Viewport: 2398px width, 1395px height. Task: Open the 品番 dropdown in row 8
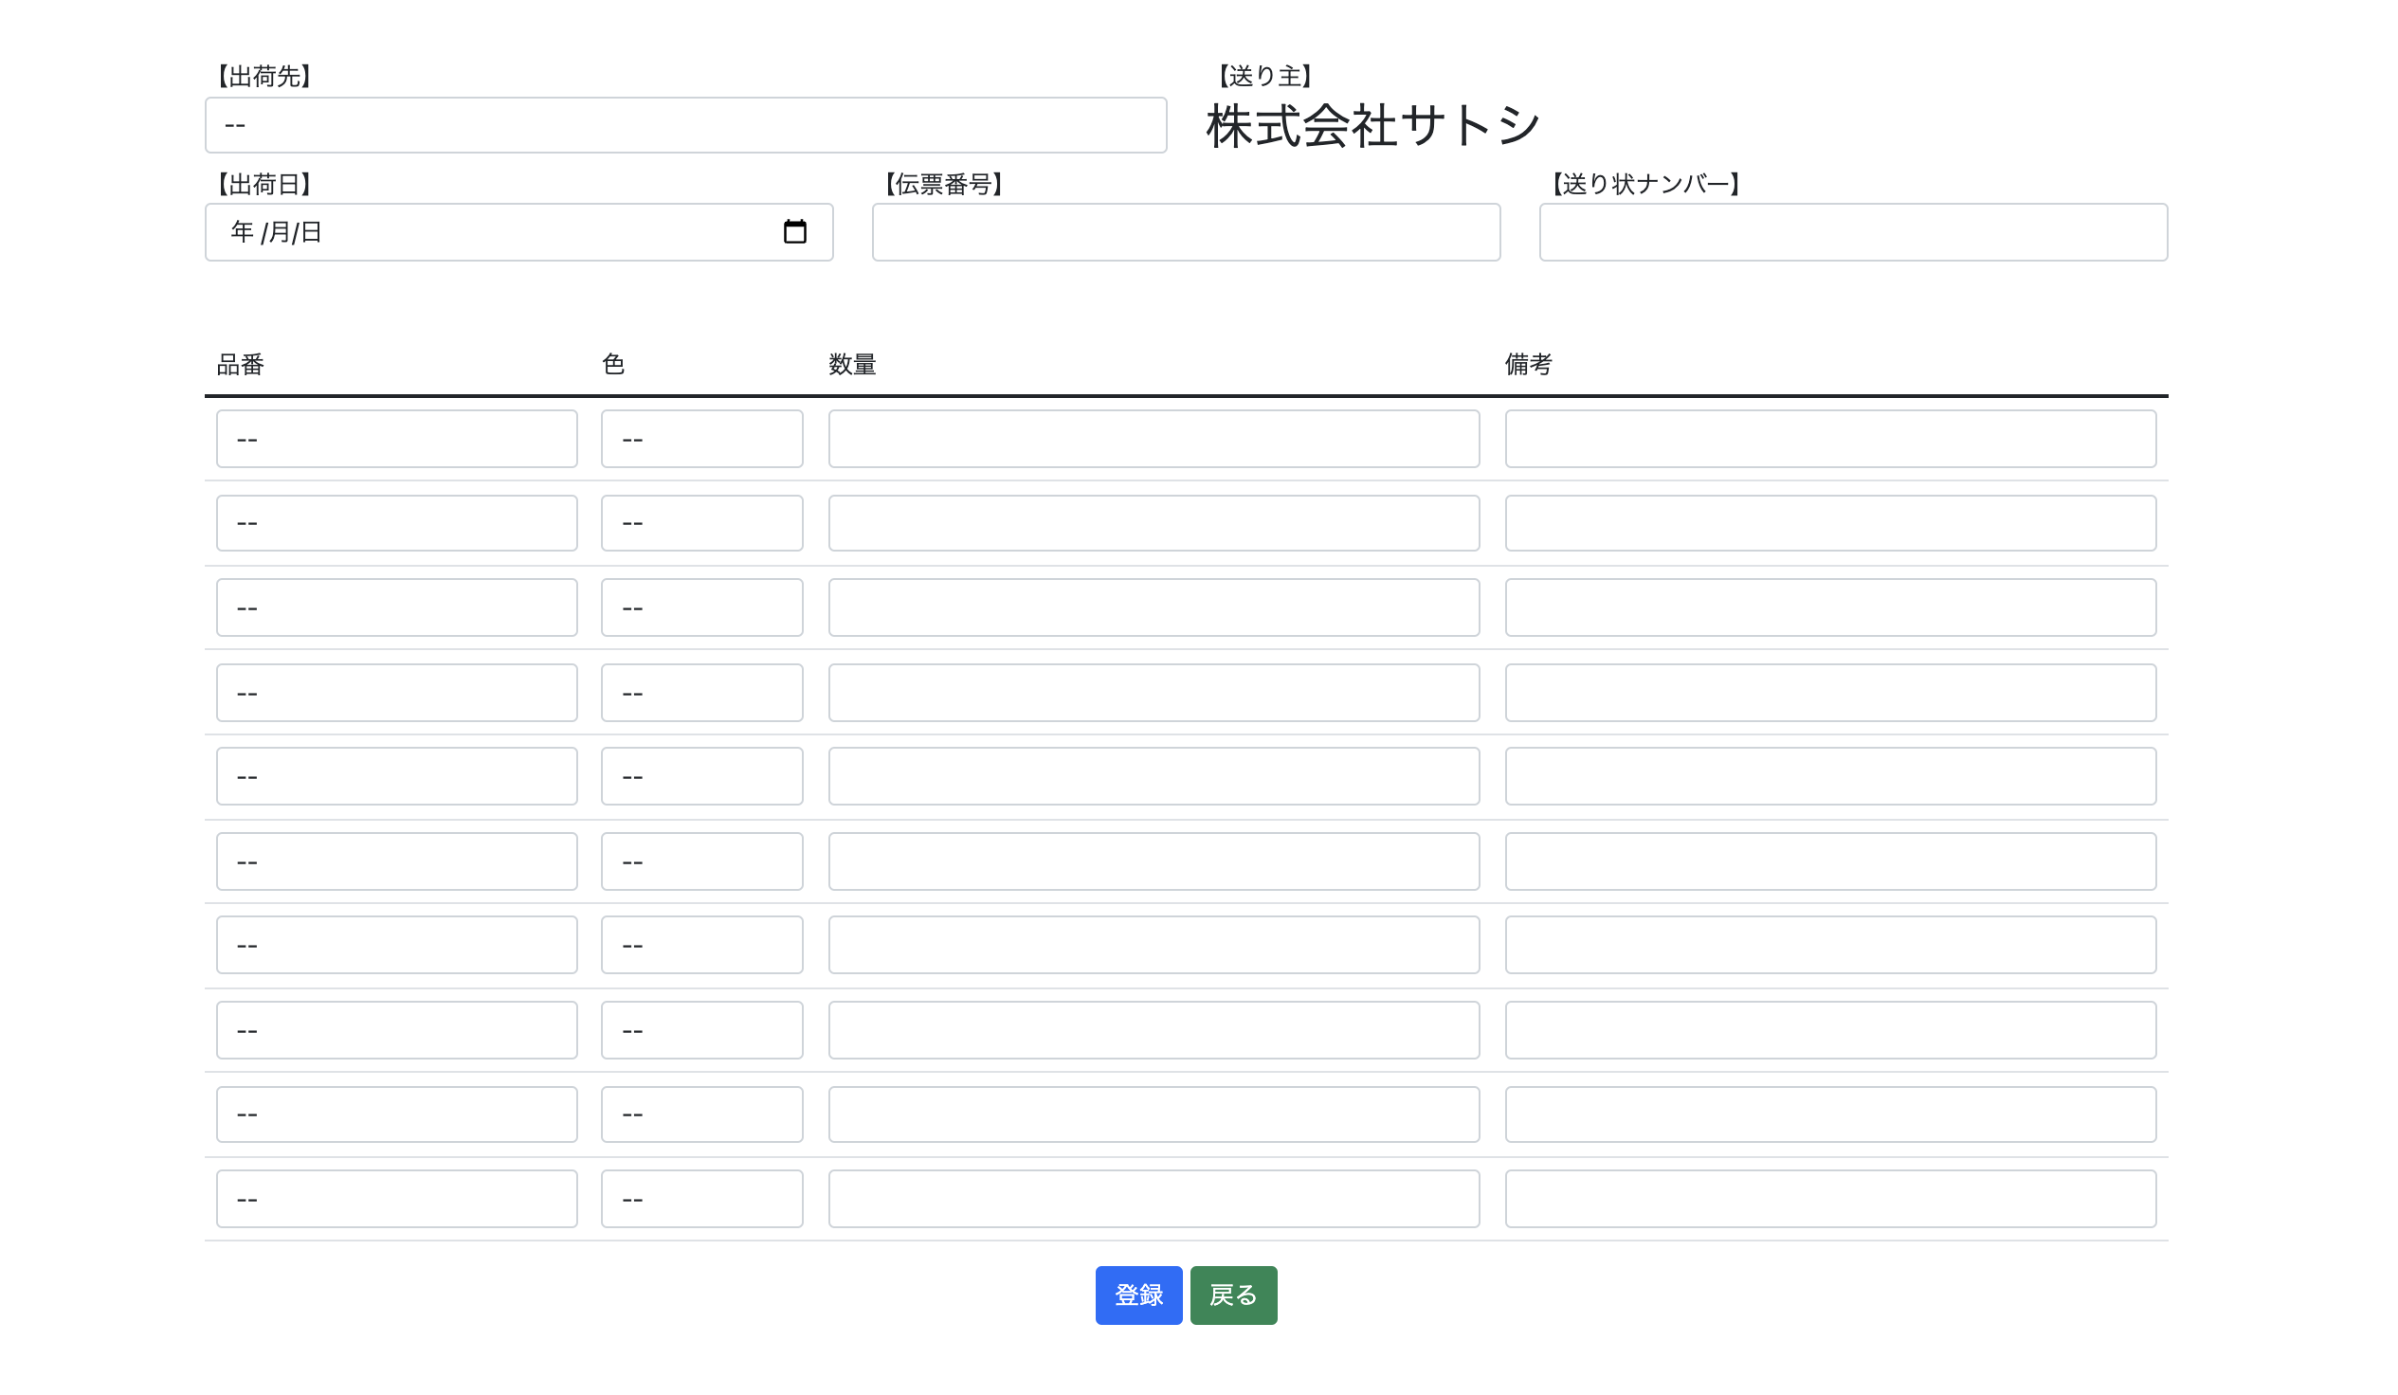click(x=397, y=1030)
